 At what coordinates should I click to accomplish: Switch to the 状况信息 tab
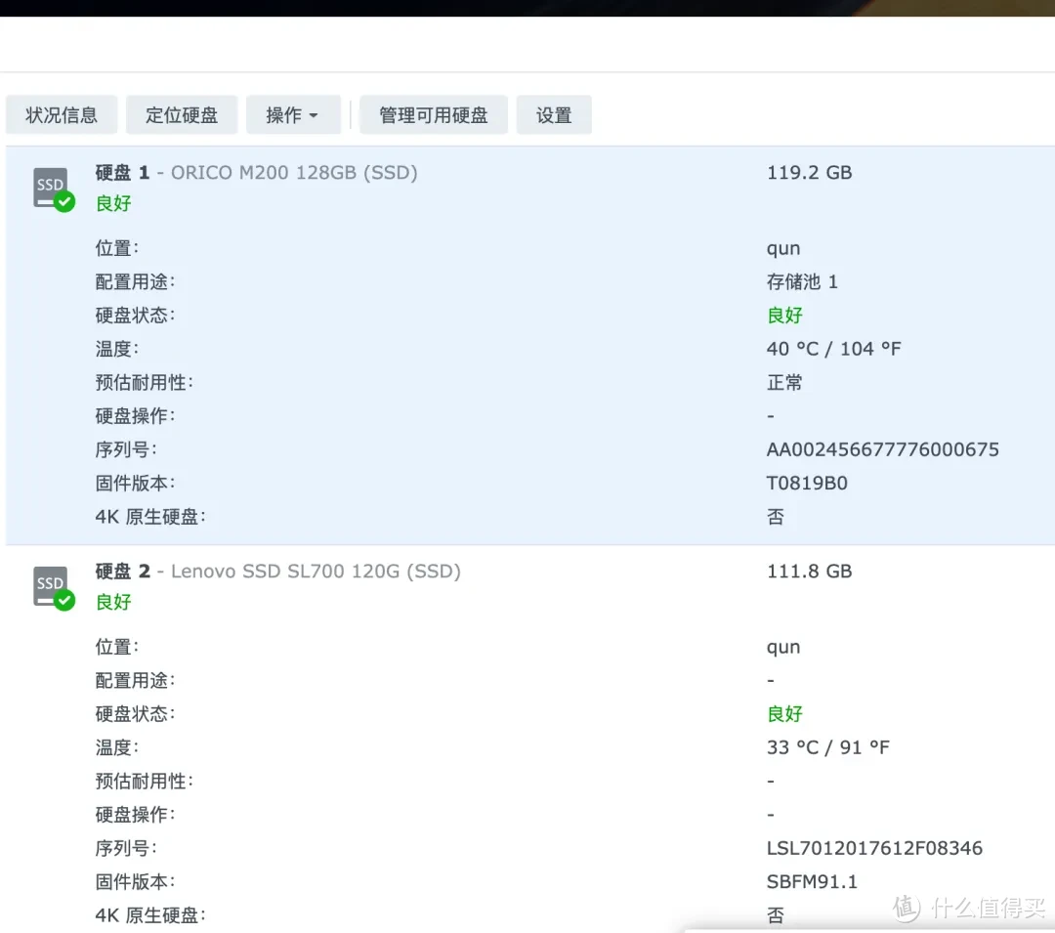61,114
